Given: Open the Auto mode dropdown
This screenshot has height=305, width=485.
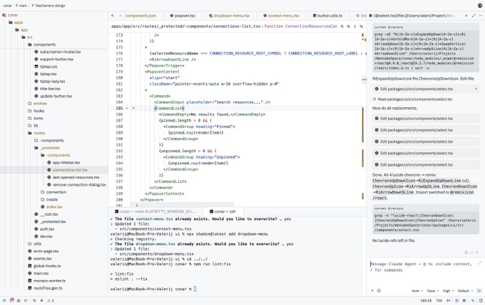Looking at the screenshot, I should click(417, 291).
